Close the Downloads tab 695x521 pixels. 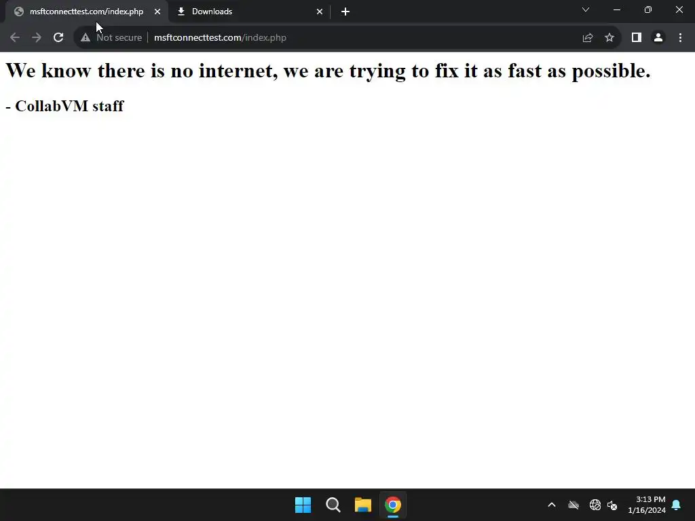tap(320, 12)
